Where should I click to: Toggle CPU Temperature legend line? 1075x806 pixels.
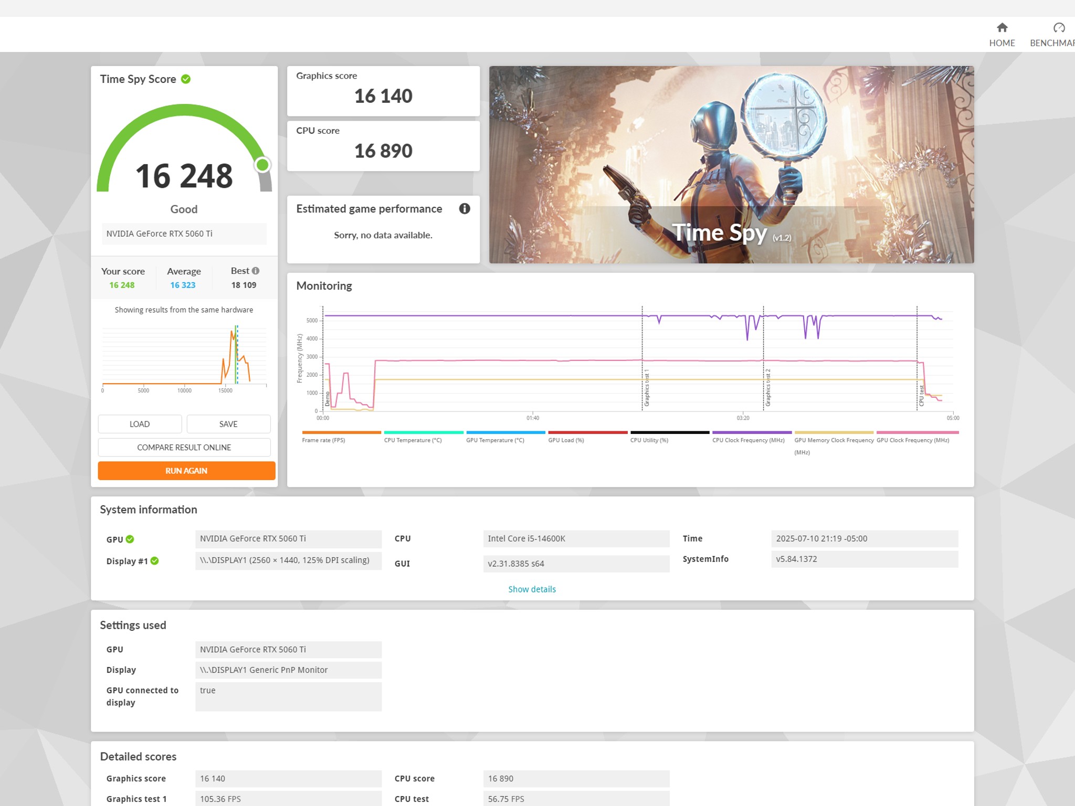click(413, 440)
